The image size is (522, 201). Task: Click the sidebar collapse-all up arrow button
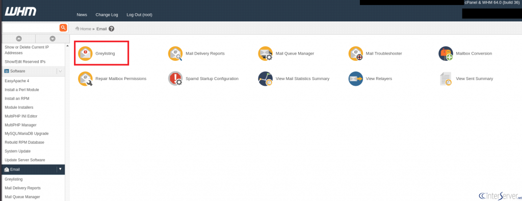point(19,39)
